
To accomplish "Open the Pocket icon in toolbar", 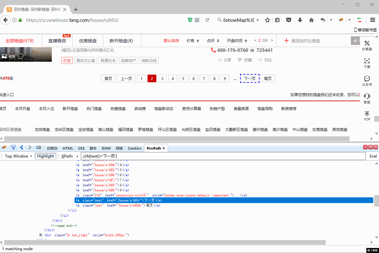I will [x=289, y=20].
